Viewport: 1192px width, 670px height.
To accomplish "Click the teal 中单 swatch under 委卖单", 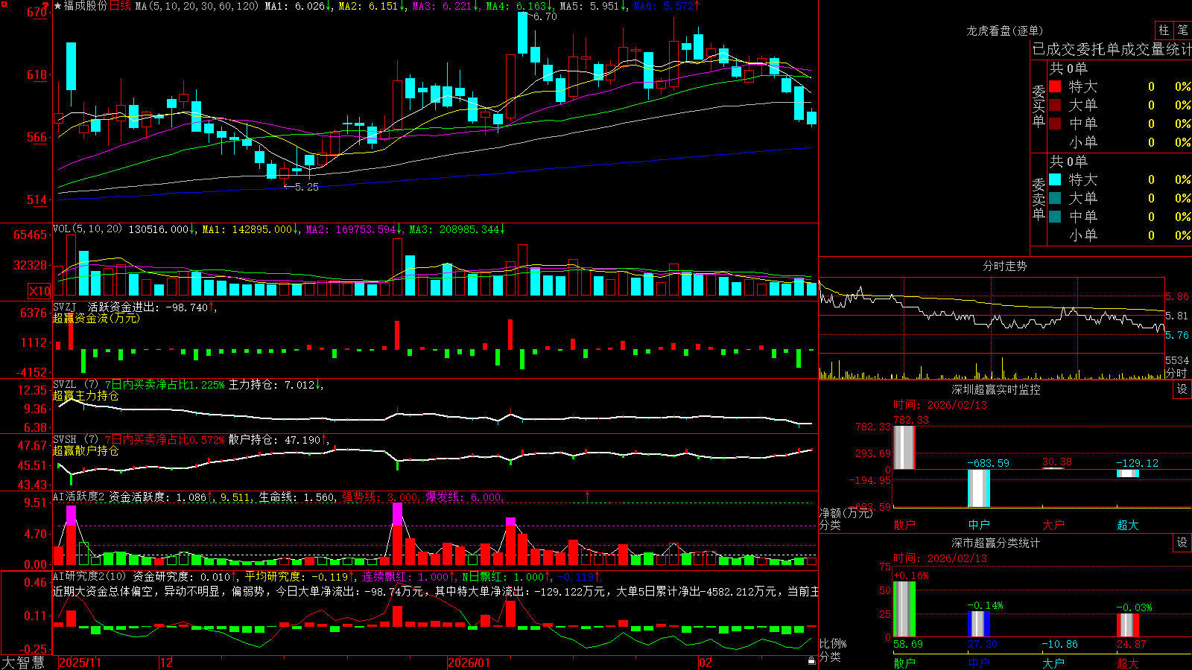I will pos(1055,217).
